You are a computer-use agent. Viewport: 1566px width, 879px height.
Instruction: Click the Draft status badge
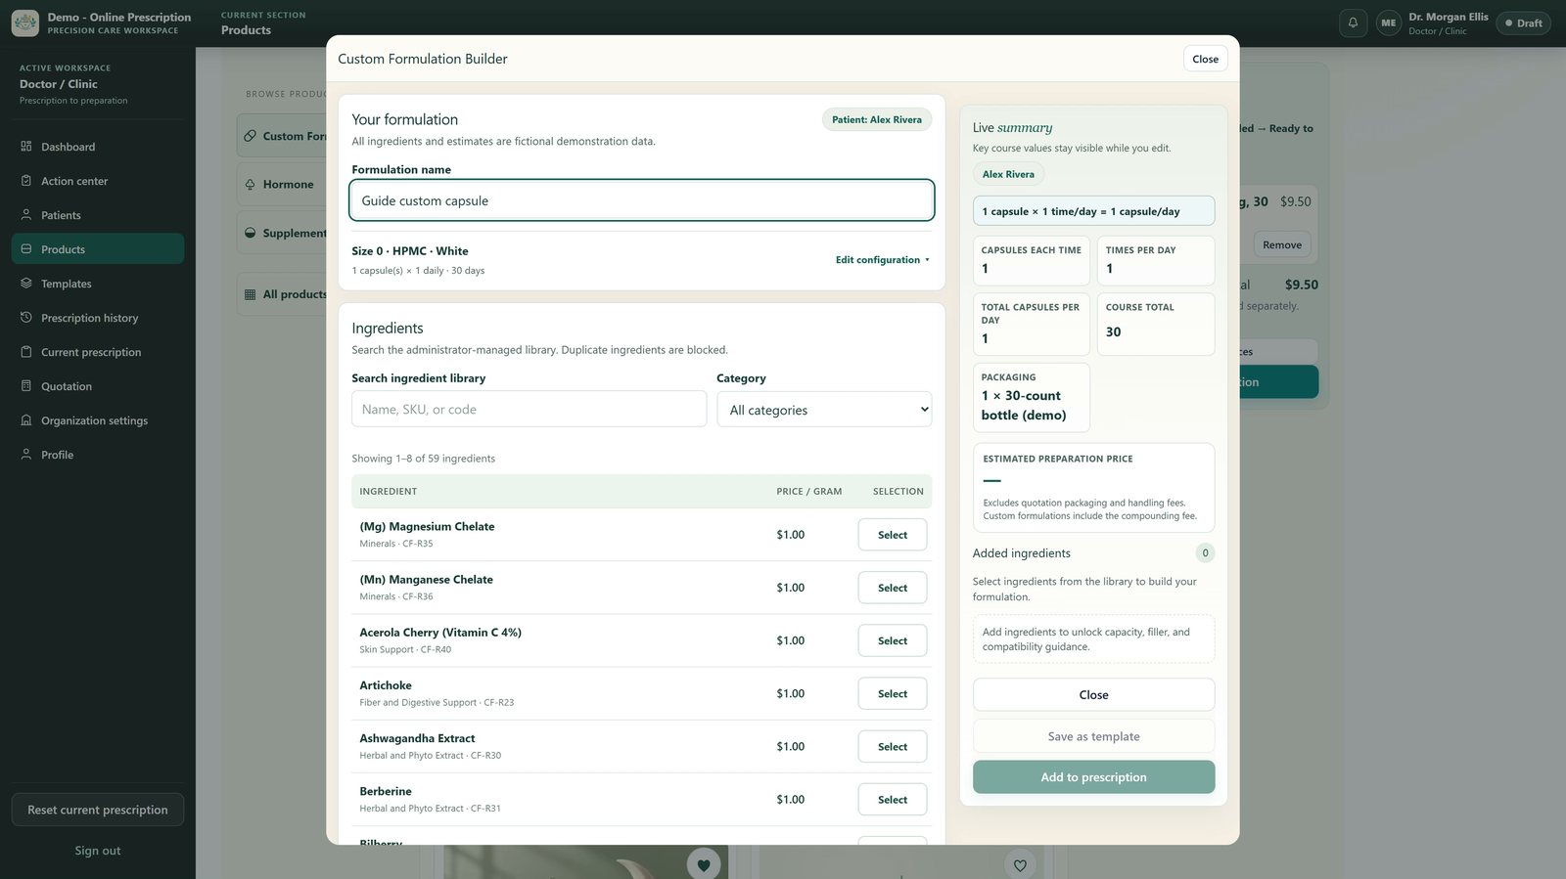(1524, 22)
